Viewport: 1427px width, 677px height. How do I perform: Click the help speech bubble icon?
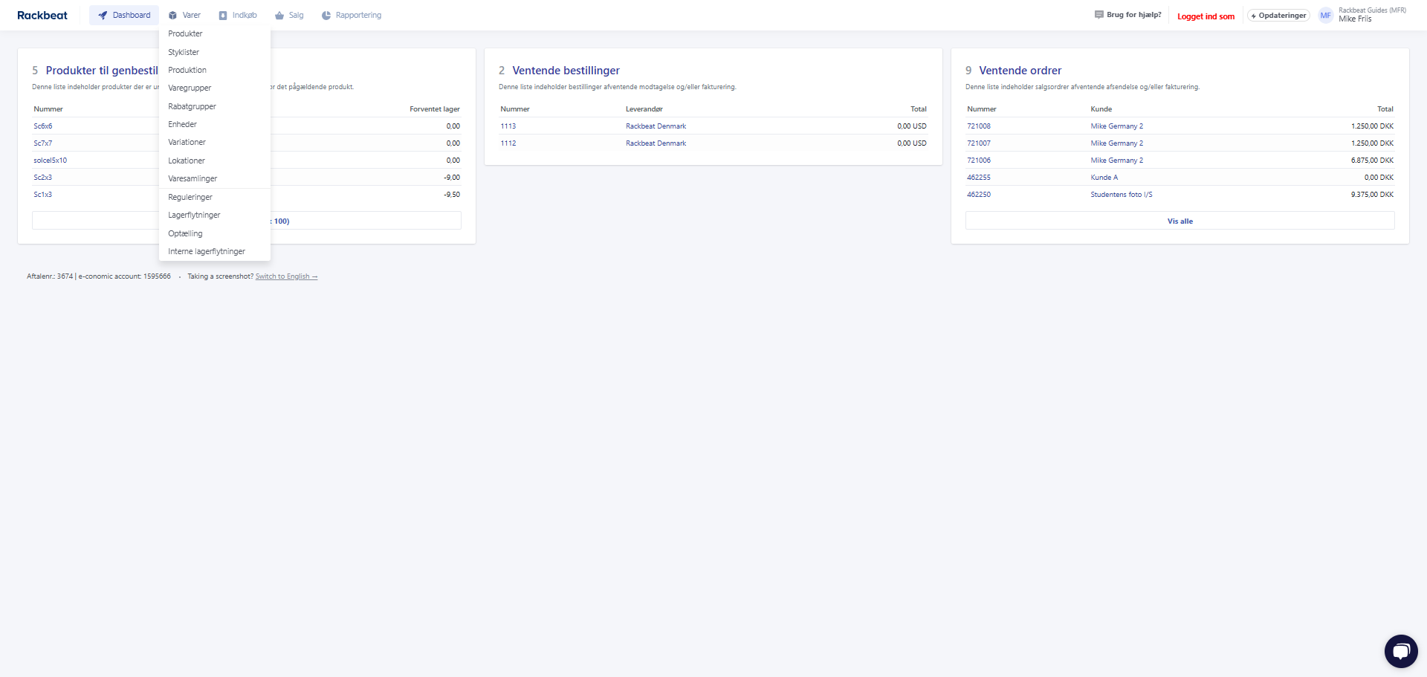tap(1098, 15)
